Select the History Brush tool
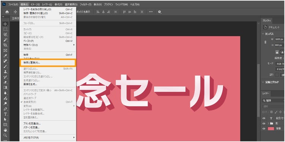 [x=5, y=77]
